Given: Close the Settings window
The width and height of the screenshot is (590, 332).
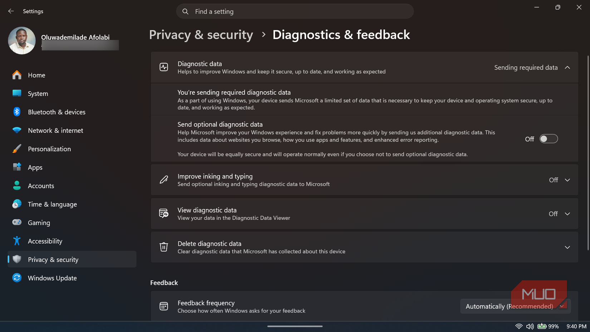Looking at the screenshot, I should click(x=579, y=7).
